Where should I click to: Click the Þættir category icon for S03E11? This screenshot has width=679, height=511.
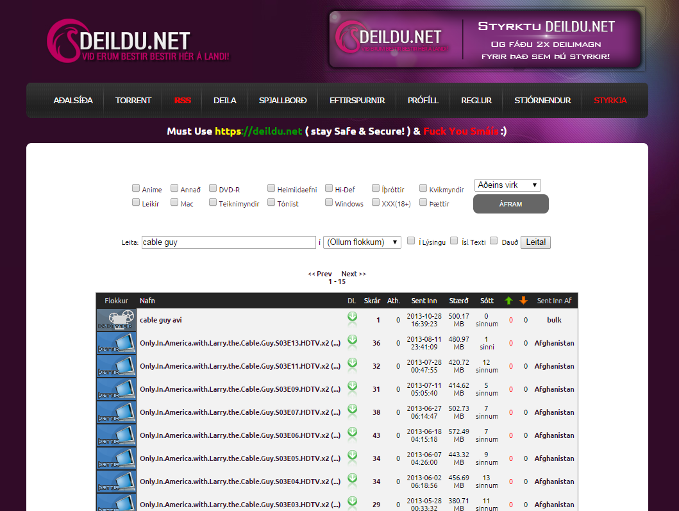[116, 366]
